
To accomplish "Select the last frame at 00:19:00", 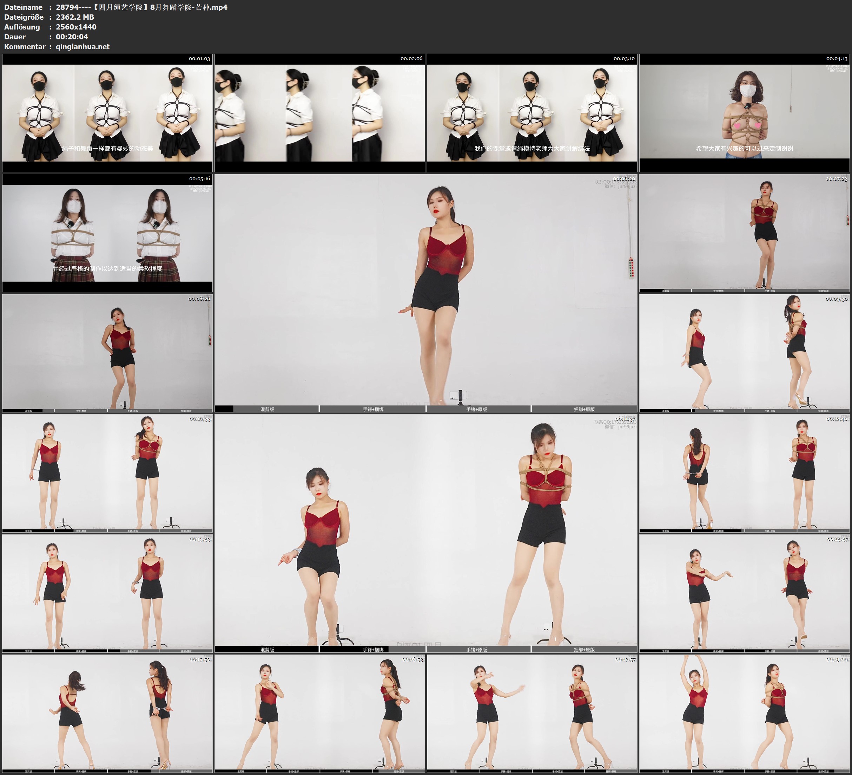I will tap(744, 713).
